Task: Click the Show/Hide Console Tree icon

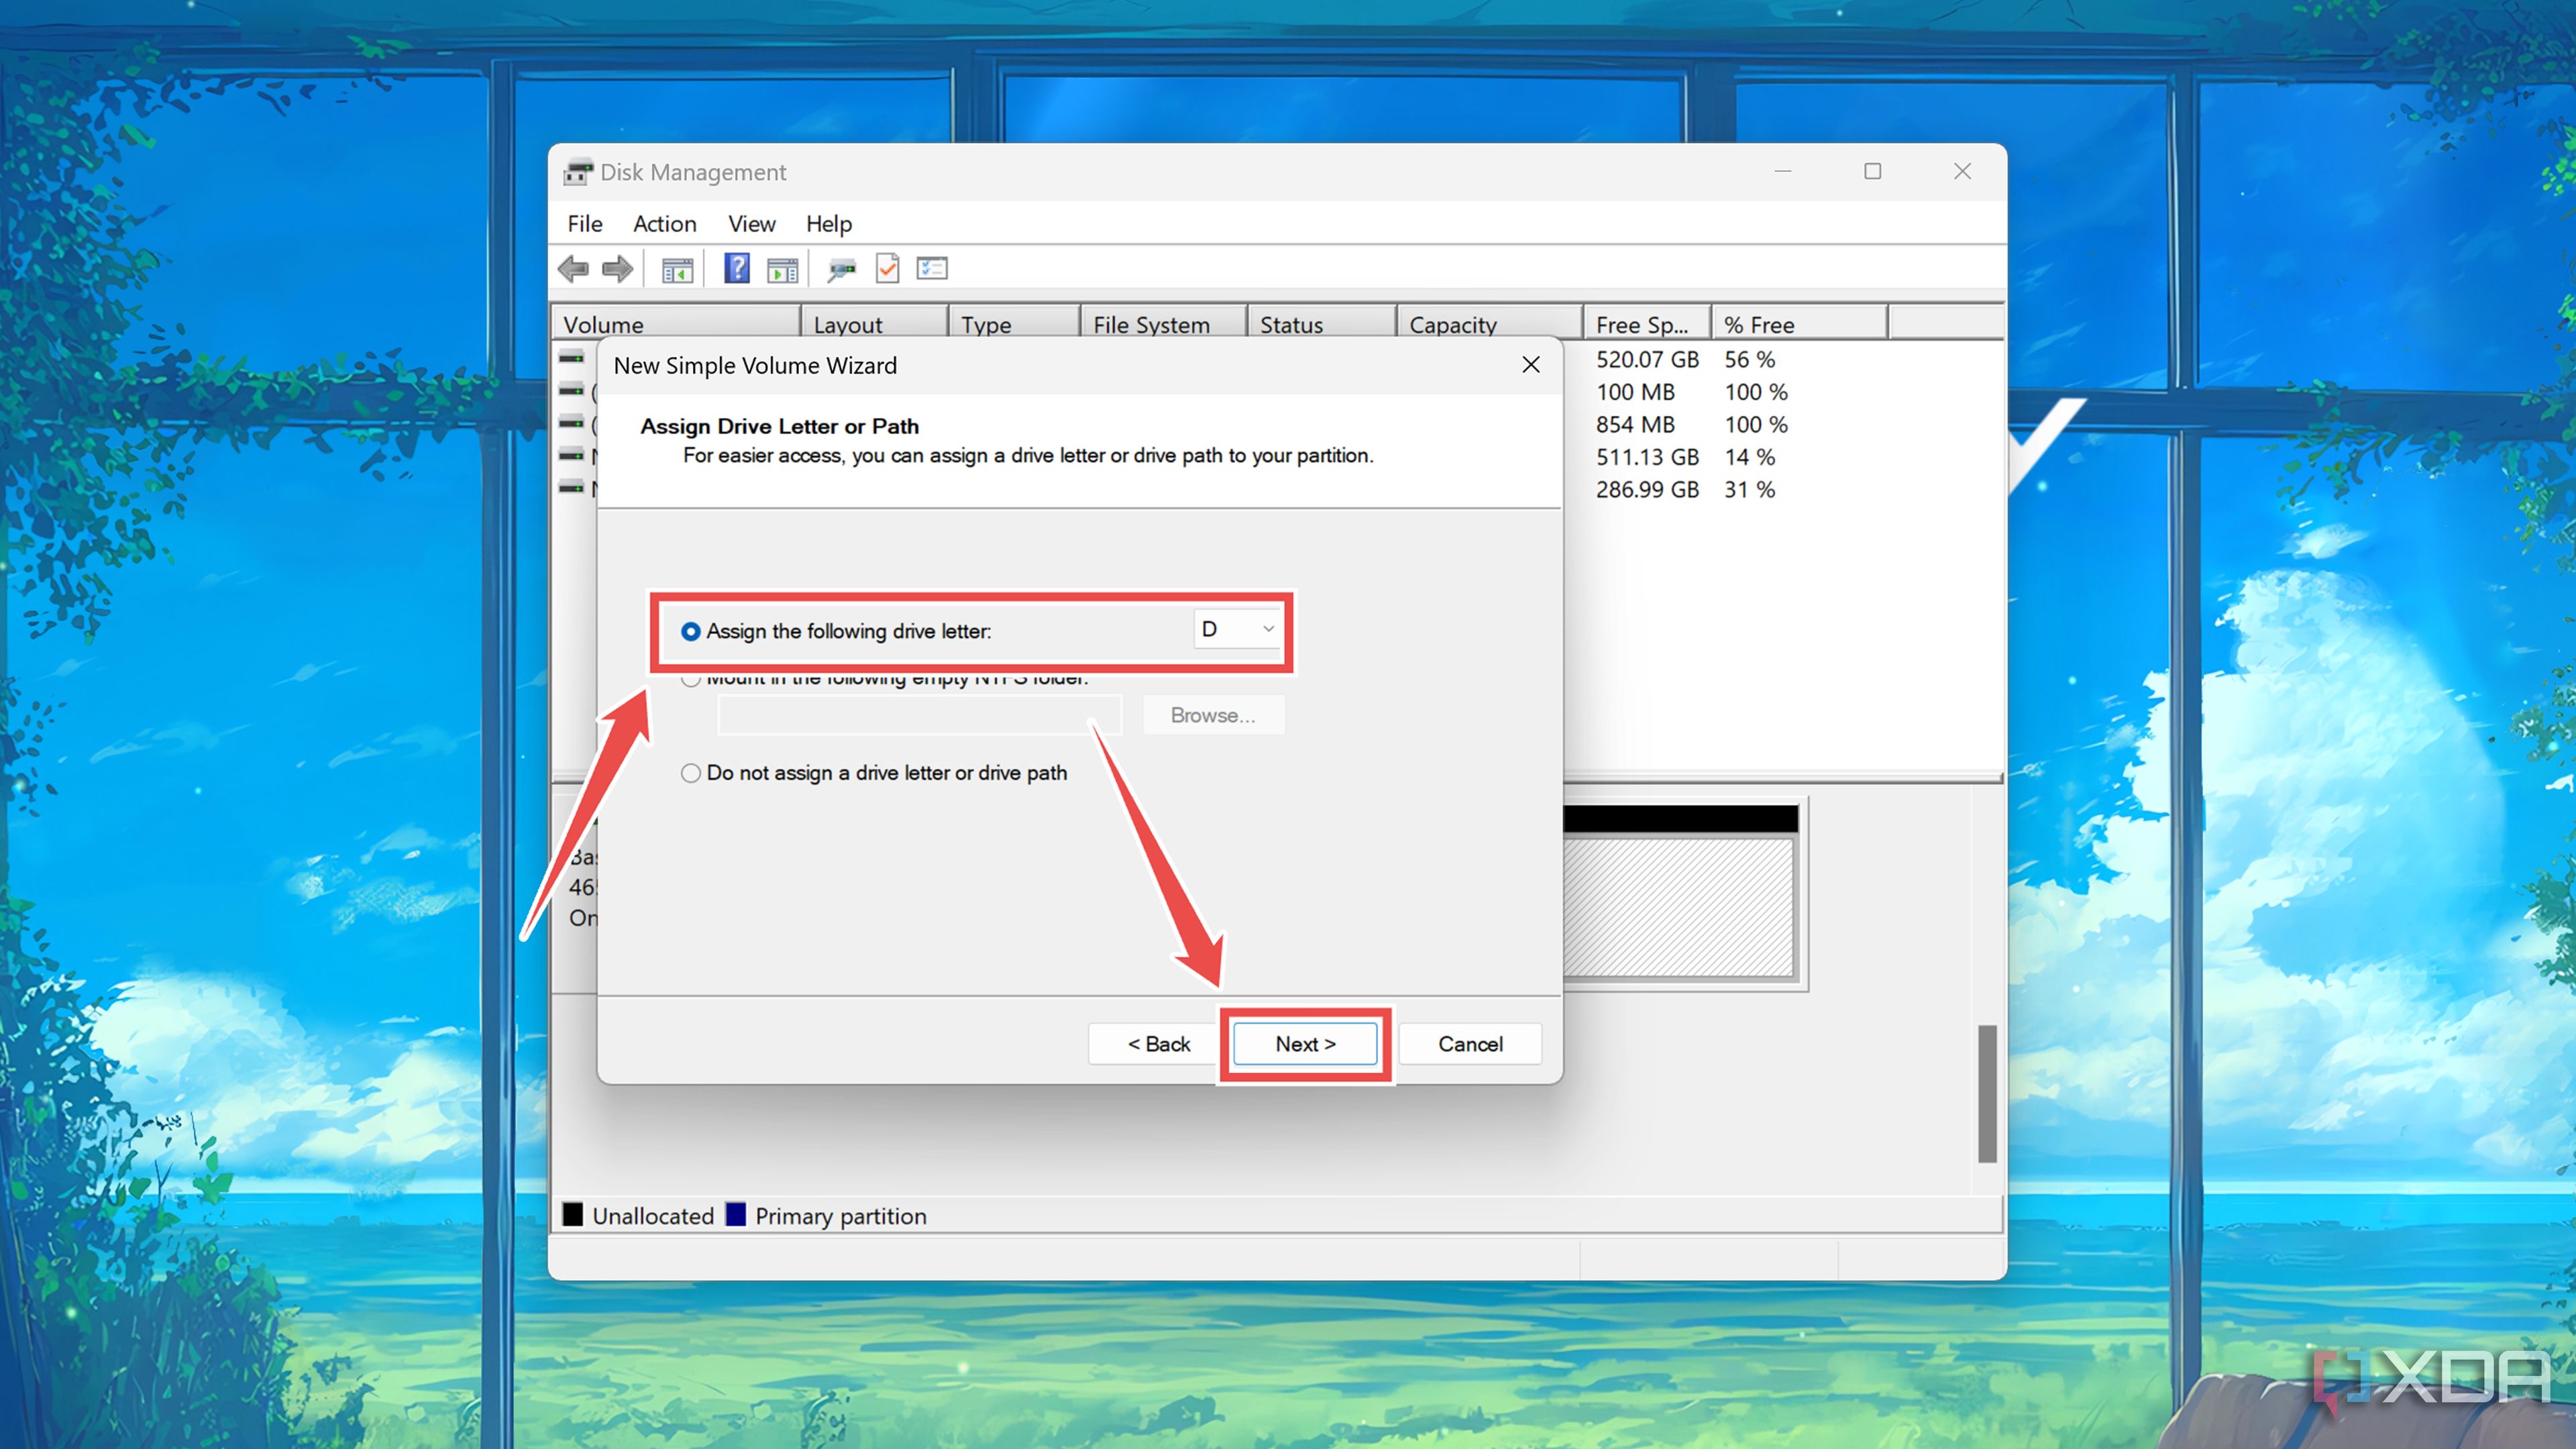Action: tap(677, 269)
